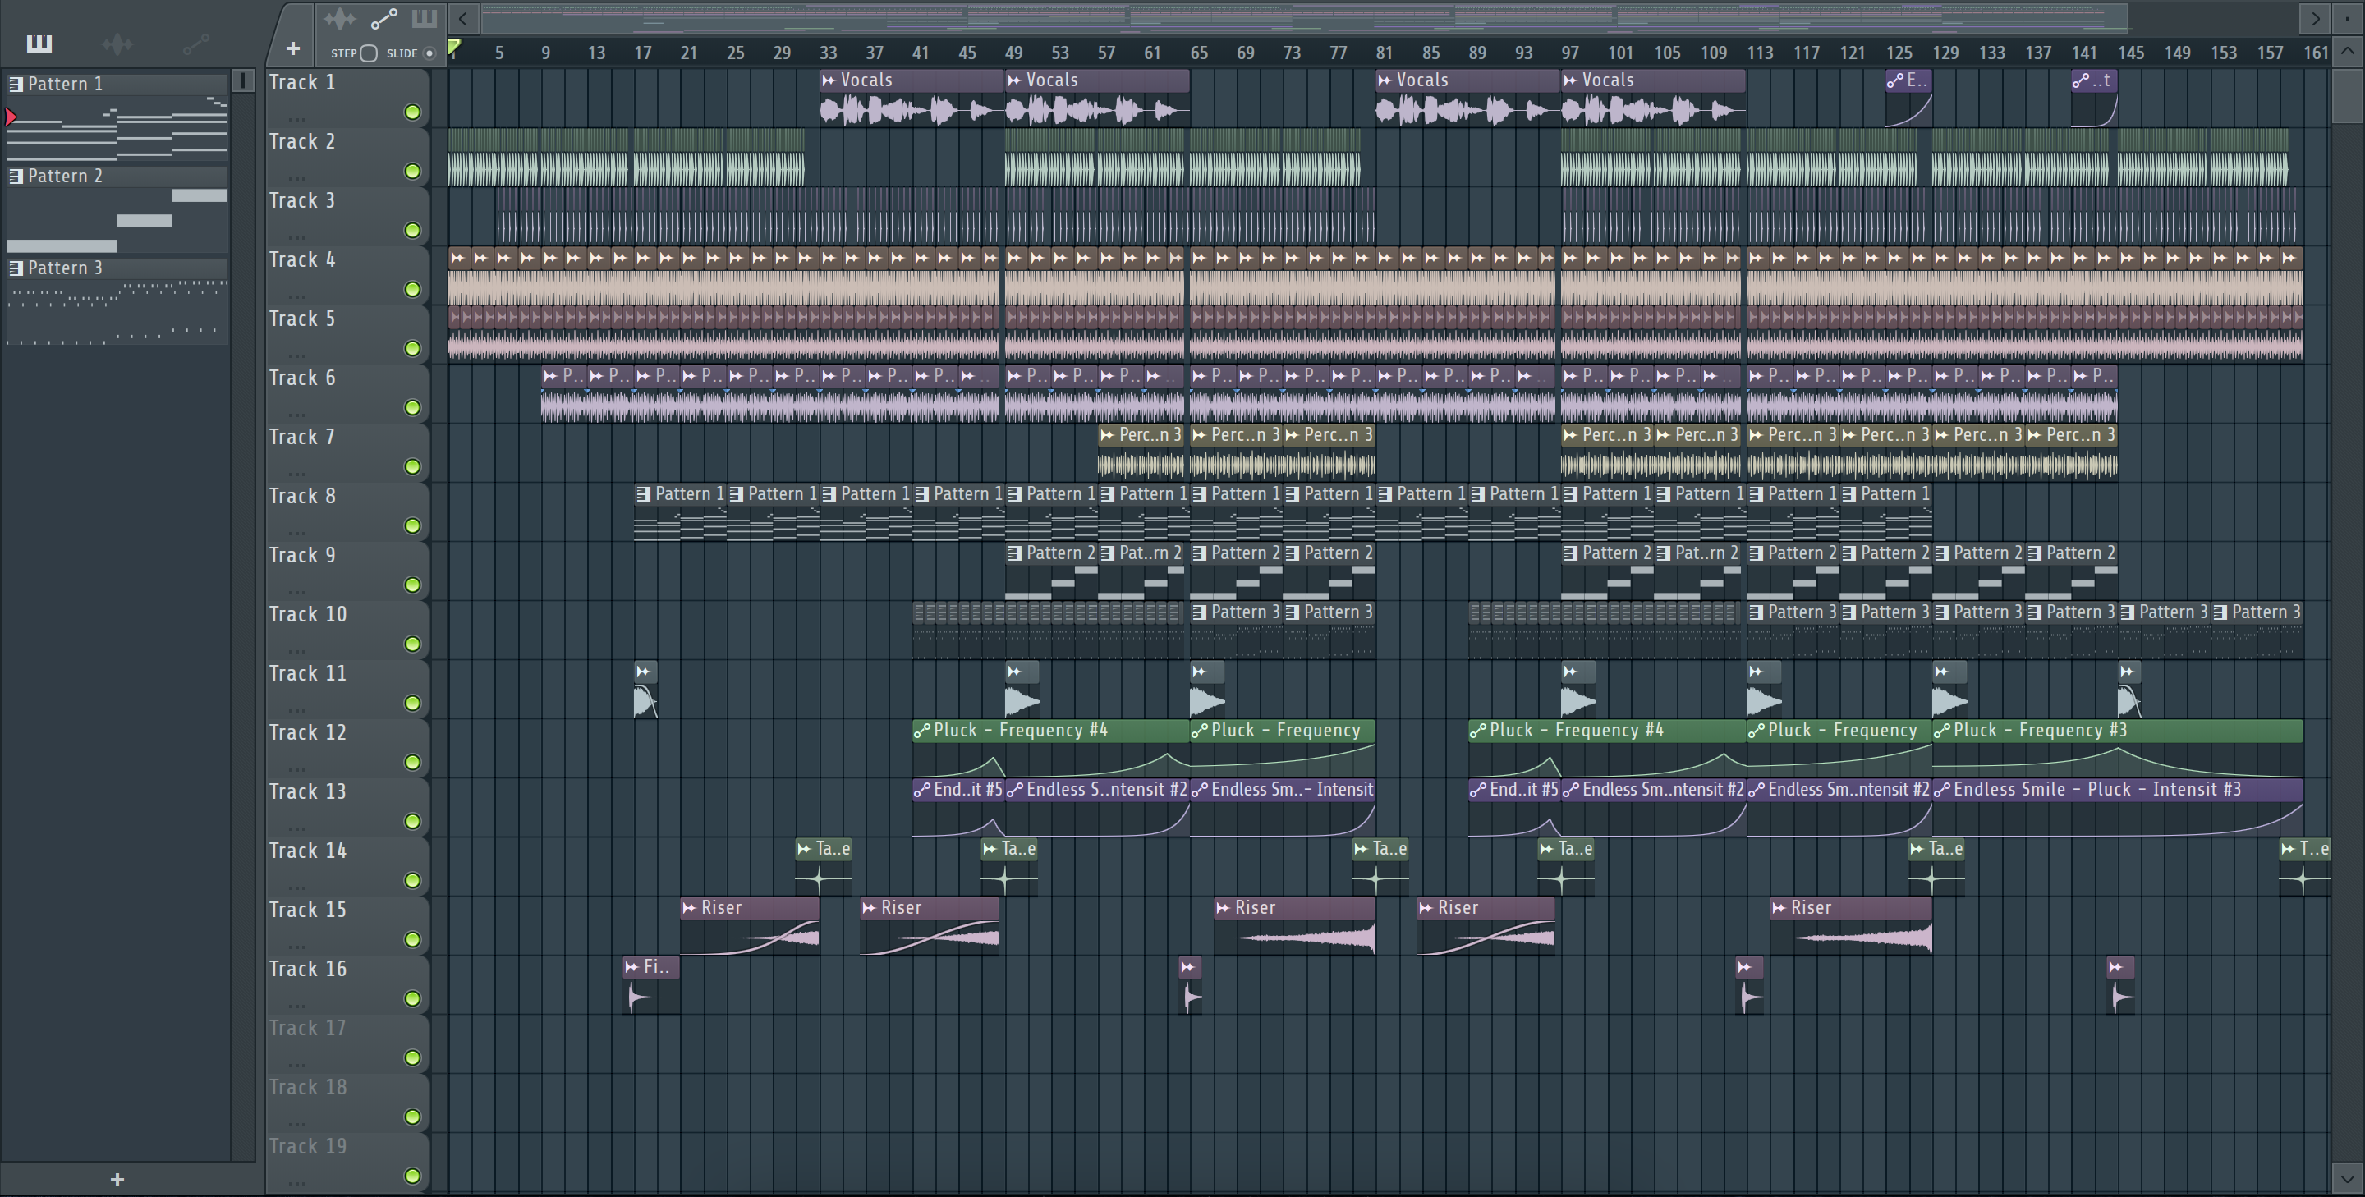Screen dimensions: 2365x1197
Task: Click the vertical scrollbar thumb on the playlist
Action: click(x=2347, y=94)
